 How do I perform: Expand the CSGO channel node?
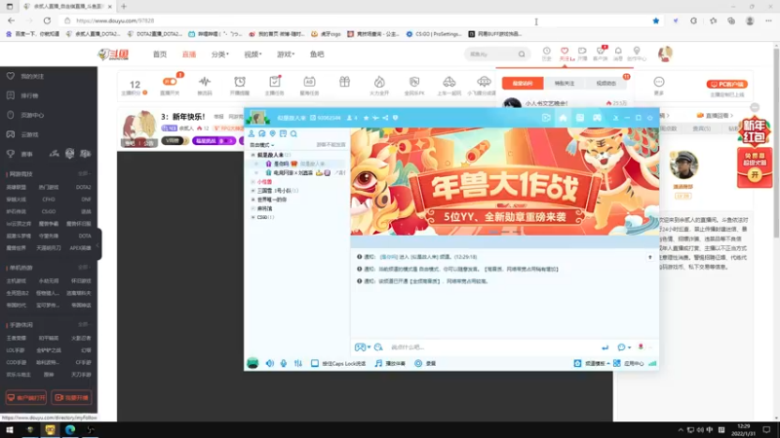pos(253,217)
